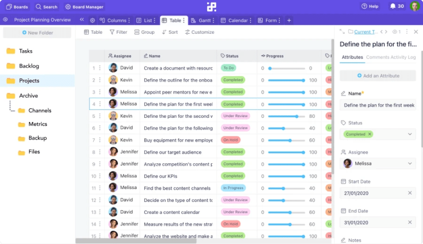423x244 pixels.
Task: Open the Gantt tab options menu
Action: pyautogui.click(x=214, y=21)
